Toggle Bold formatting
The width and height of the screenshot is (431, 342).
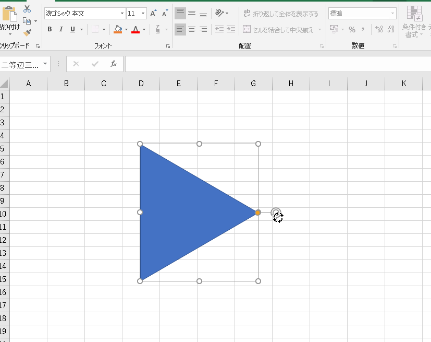pos(50,30)
